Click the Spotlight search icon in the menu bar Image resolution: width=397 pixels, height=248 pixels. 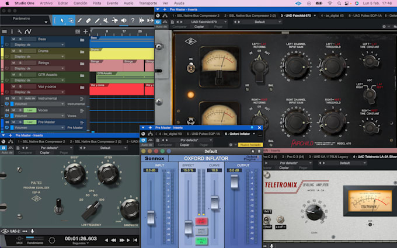pos(339,4)
